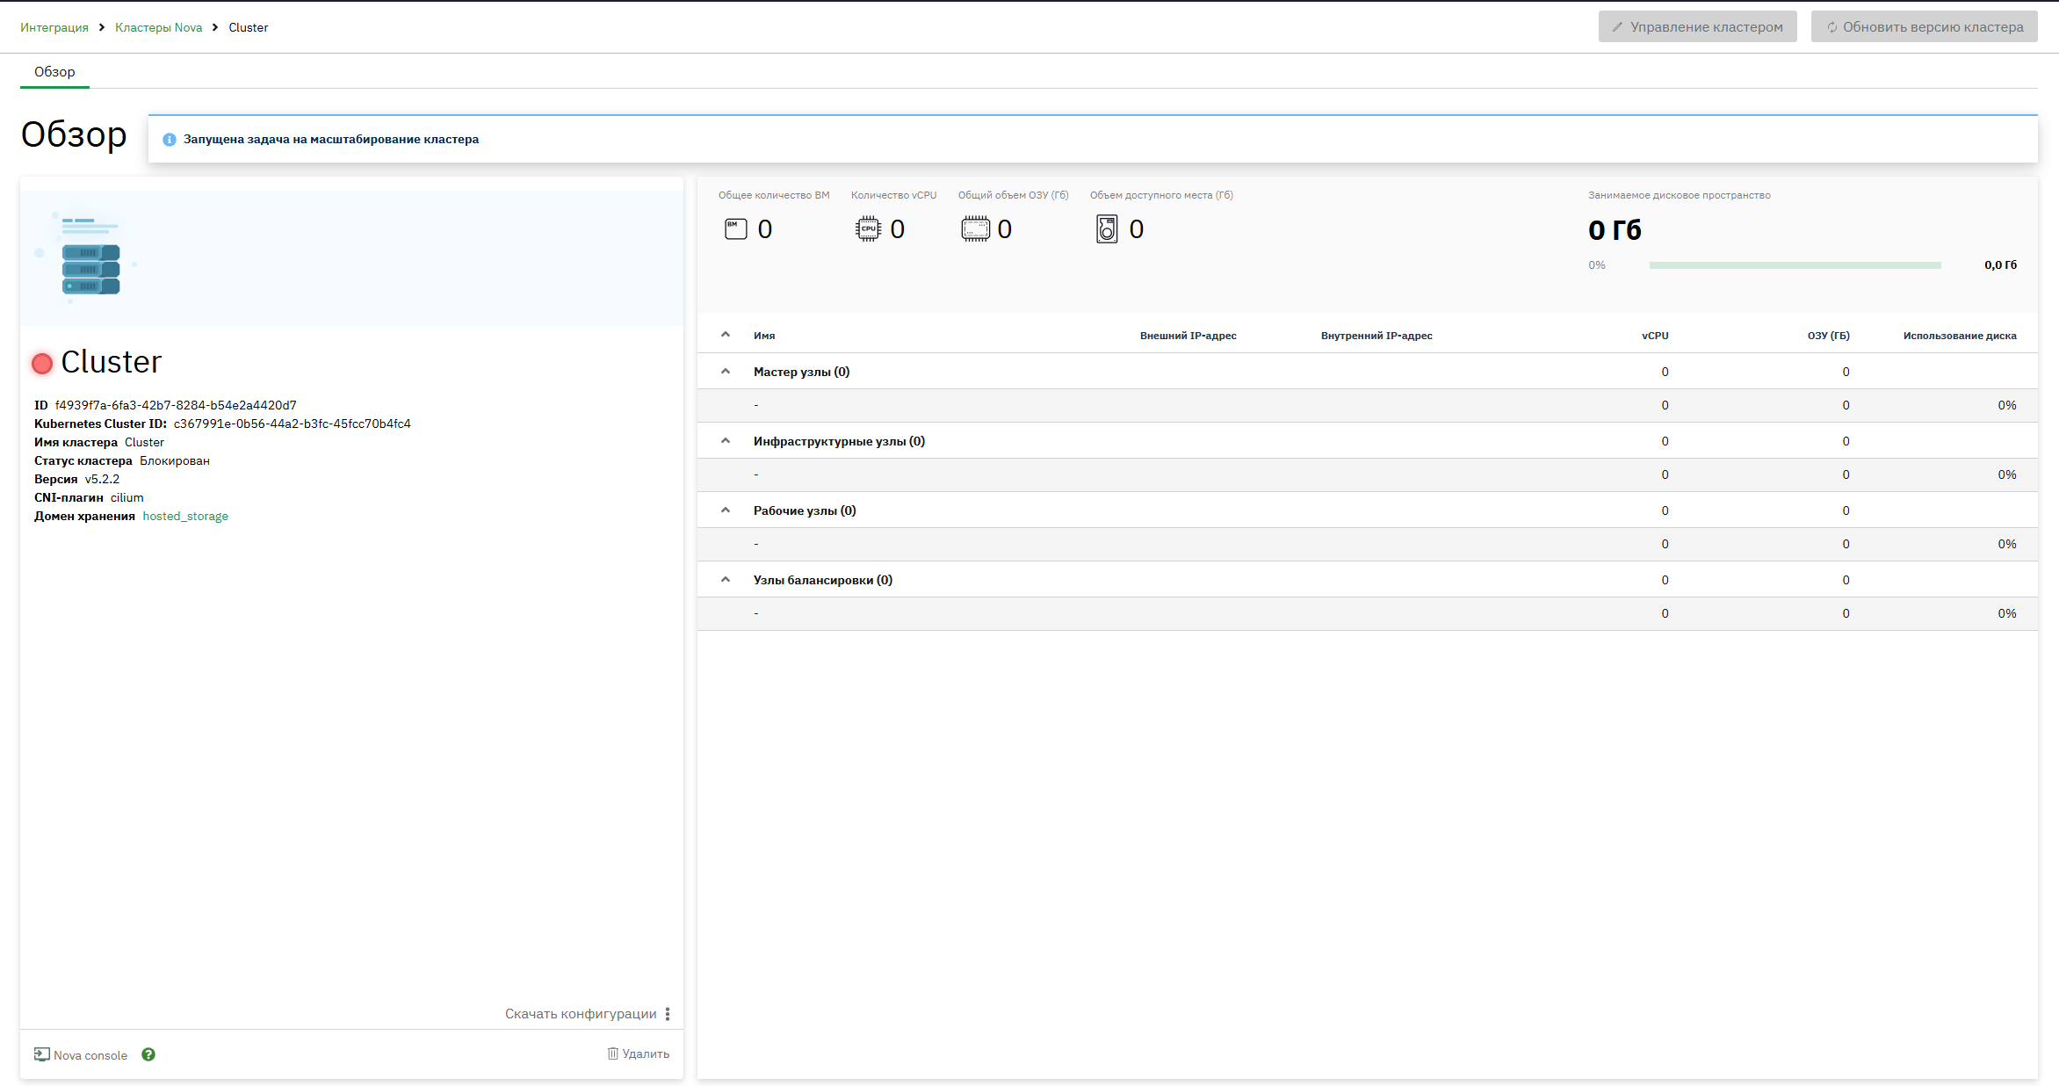Image resolution: width=2059 pixels, height=1086 pixels.
Task: Toggle the collapse-all chevron in table header
Action: click(x=726, y=334)
